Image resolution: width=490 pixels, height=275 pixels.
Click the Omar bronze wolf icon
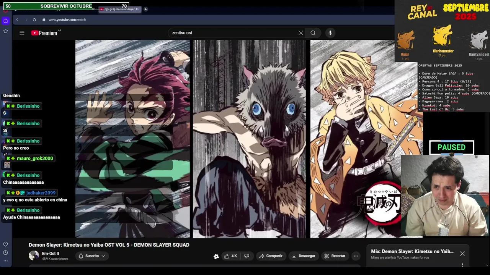point(405,40)
